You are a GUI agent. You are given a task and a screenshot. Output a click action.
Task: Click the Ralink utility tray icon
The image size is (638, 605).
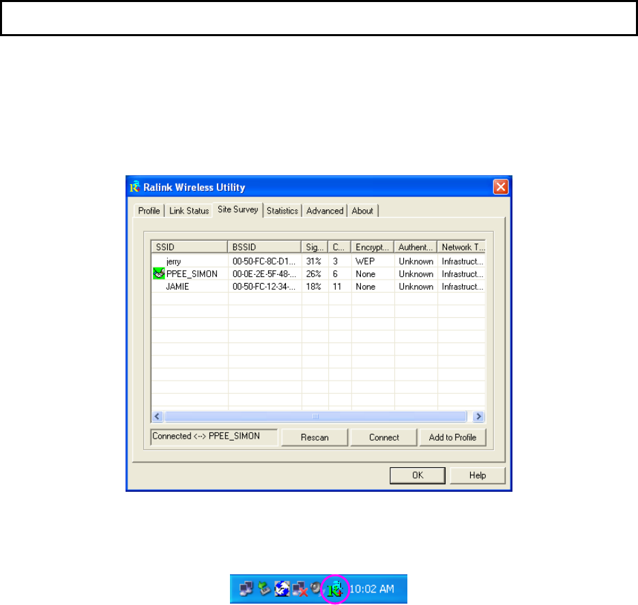[x=335, y=589]
